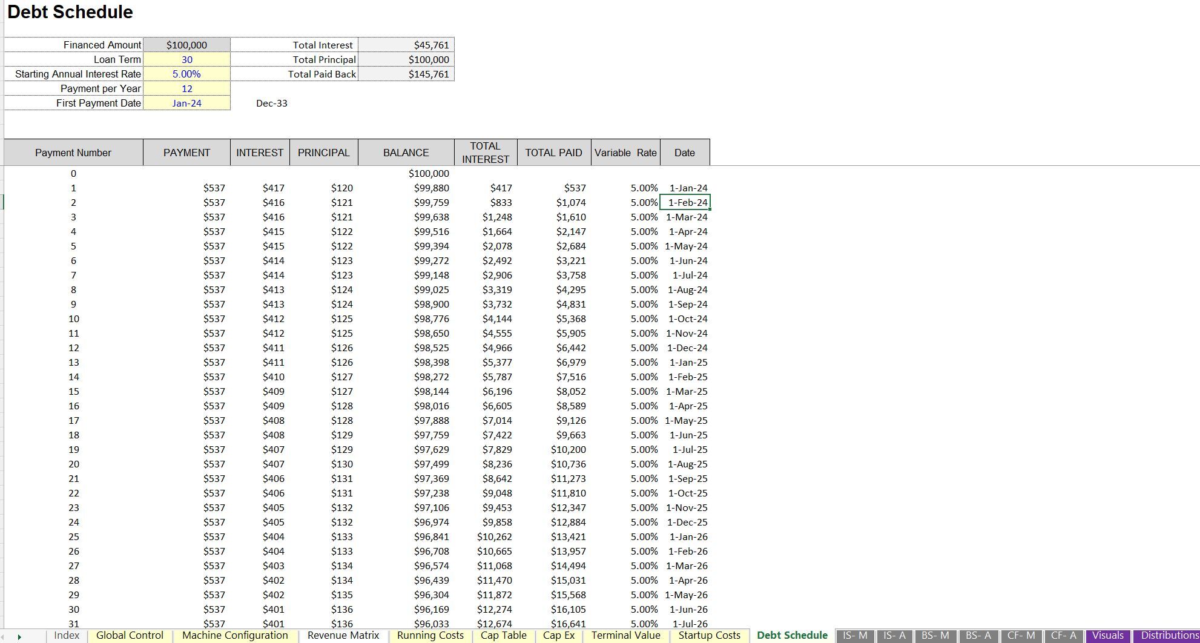Open the Distributions sheet
This screenshot has width=1200, height=643.
[x=1166, y=635]
